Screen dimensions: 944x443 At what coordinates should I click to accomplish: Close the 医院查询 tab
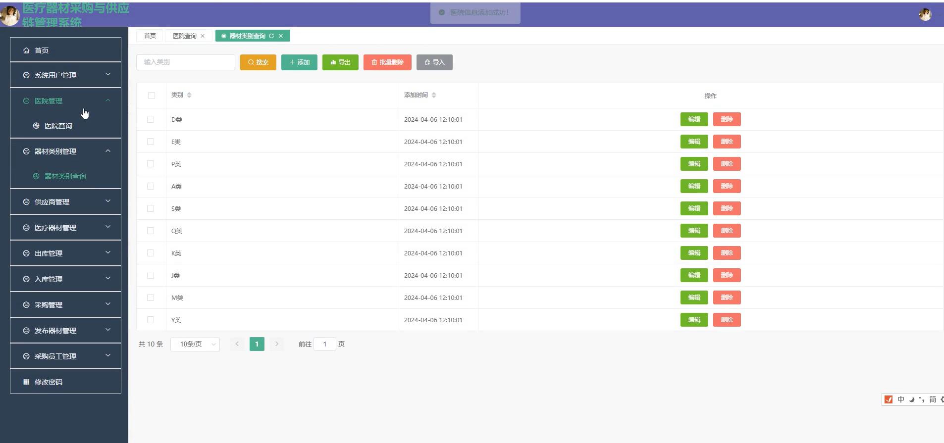click(203, 36)
